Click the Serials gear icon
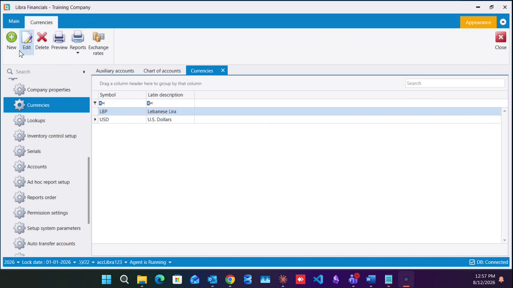 (19, 151)
